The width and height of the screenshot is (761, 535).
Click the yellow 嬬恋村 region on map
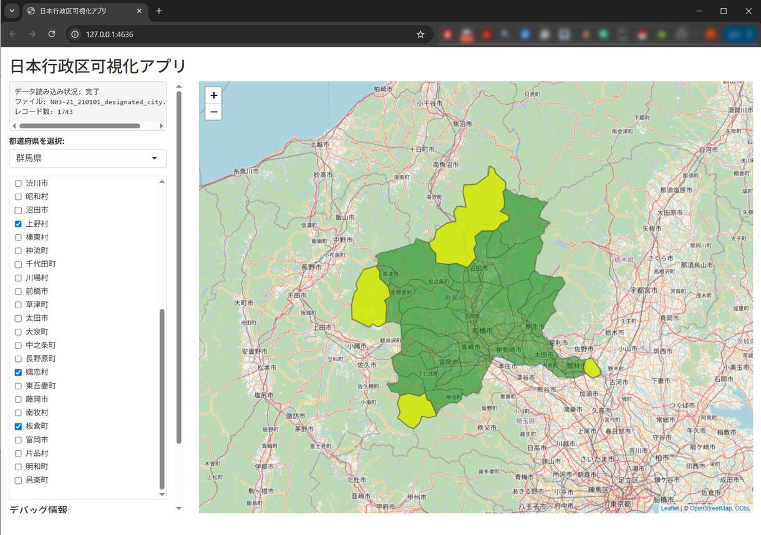[x=370, y=296]
